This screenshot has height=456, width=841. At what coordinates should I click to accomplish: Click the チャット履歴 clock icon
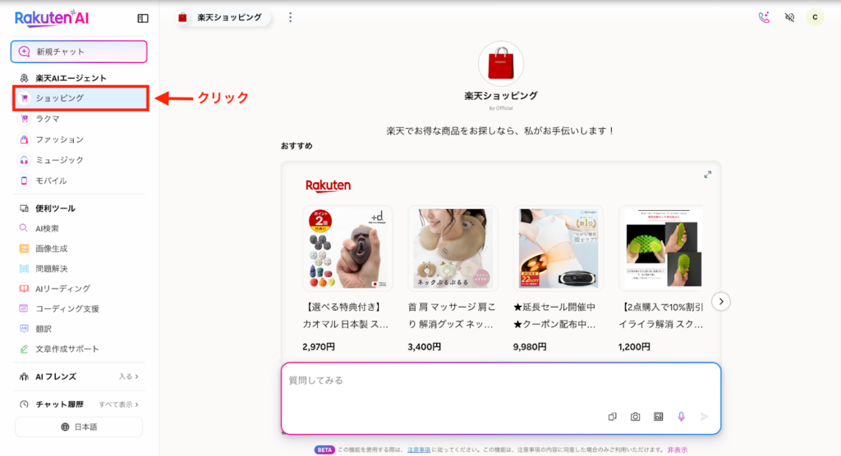24,404
